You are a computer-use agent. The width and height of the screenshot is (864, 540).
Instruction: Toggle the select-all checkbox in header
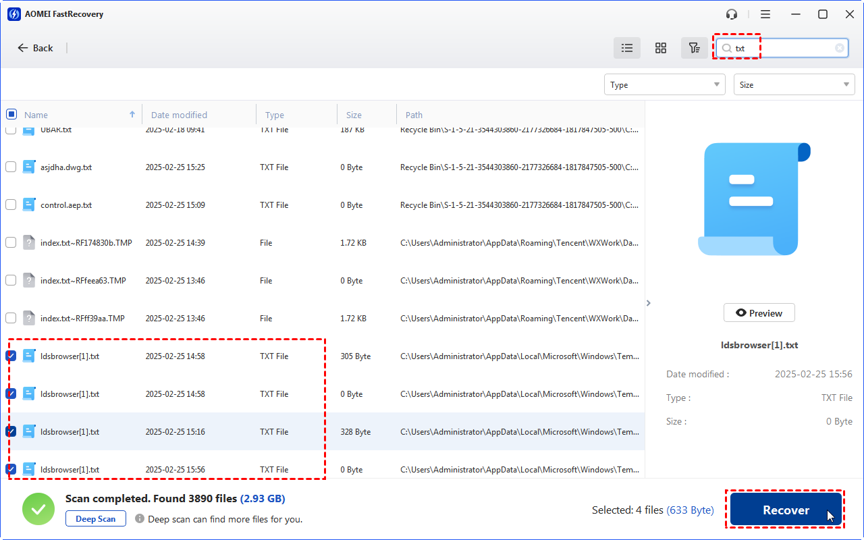coord(11,115)
